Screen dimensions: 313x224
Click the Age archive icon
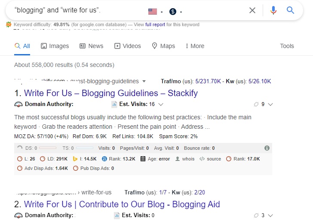tap(143, 159)
